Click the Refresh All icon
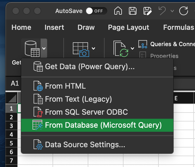The height and width of the screenshot is (167, 195). click(121, 49)
